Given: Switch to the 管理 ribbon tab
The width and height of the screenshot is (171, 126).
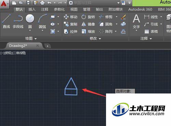Looking at the screenshot, I should (87, 9).
